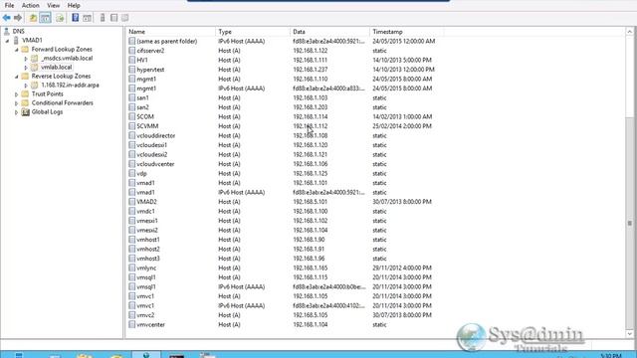Open the View menu
Image resolution: width=637 pixels, height=358 pixels.
(x=53, y=5)
